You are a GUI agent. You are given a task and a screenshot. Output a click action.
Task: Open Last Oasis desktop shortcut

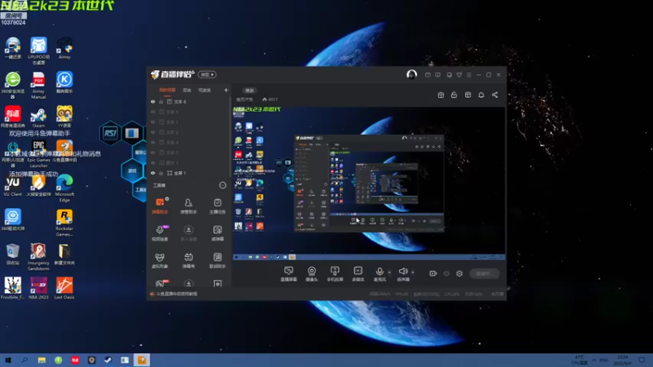pyautogui.click(x=64, y=288)
